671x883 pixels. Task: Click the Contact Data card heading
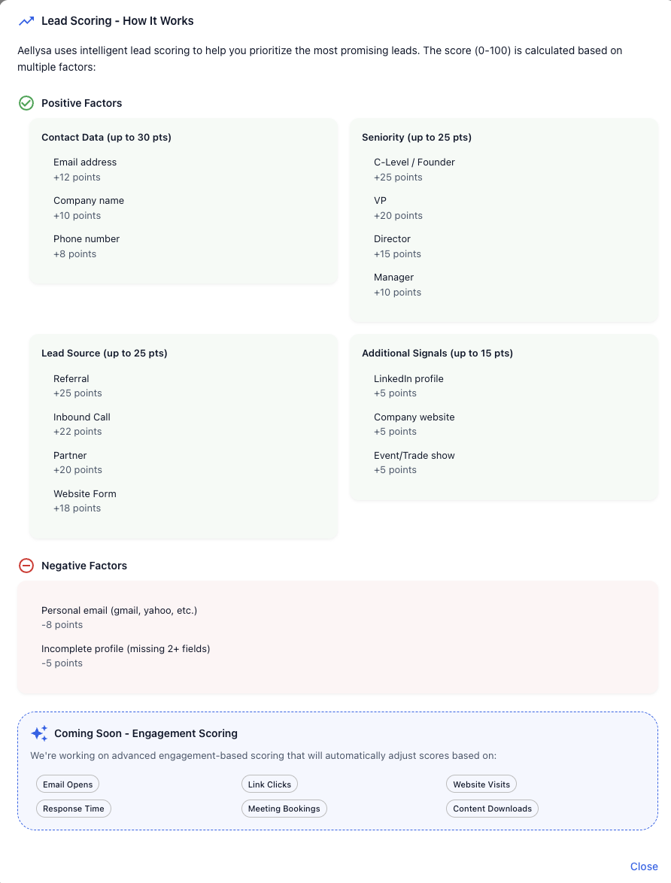106,138
